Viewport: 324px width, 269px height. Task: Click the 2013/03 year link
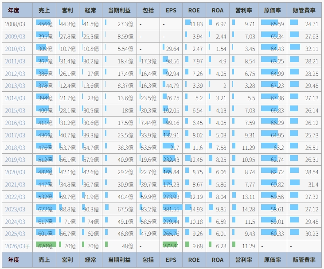point(15,86)
